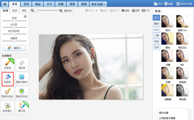
Task: Select the 基础 effects category
Action: (x=156, y=24)
